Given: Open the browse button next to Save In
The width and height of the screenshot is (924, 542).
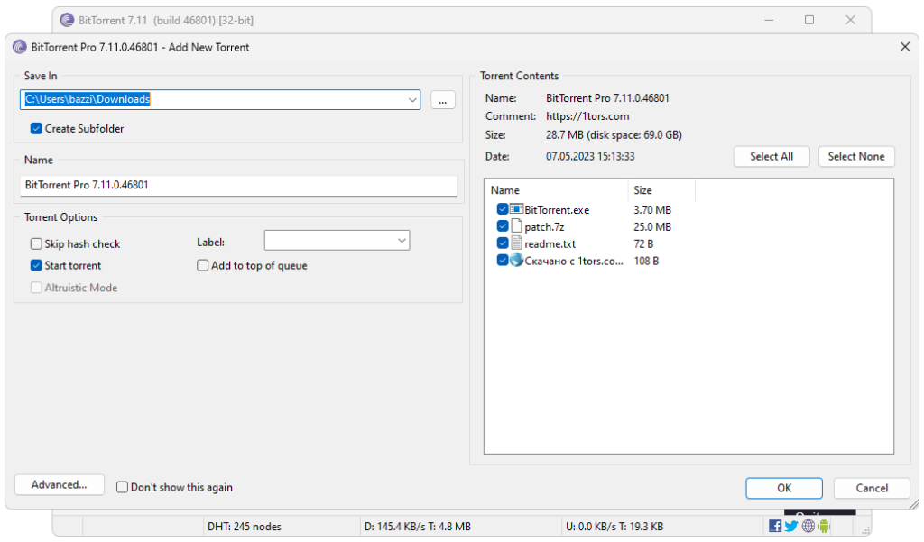Looking at the screenshot, I should point(442,100).
